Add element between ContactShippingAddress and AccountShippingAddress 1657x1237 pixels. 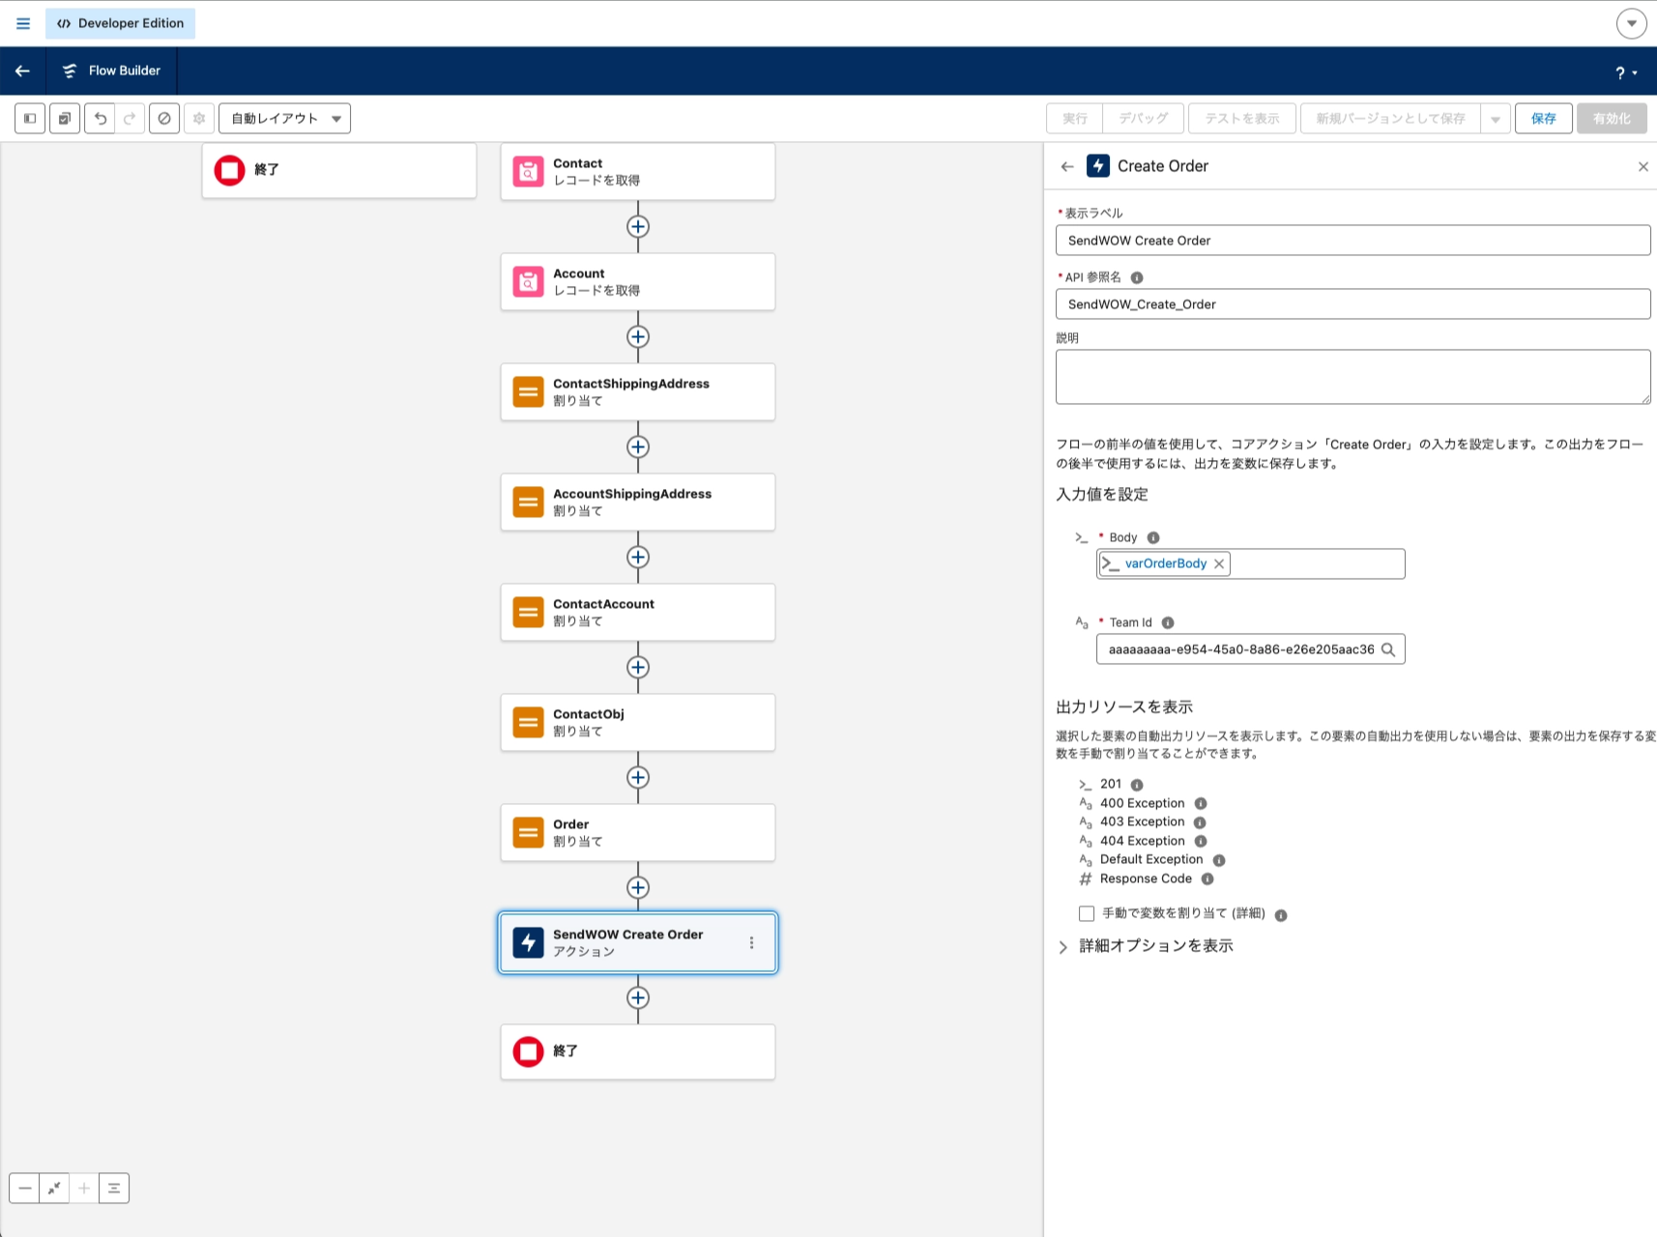(638, 446)
